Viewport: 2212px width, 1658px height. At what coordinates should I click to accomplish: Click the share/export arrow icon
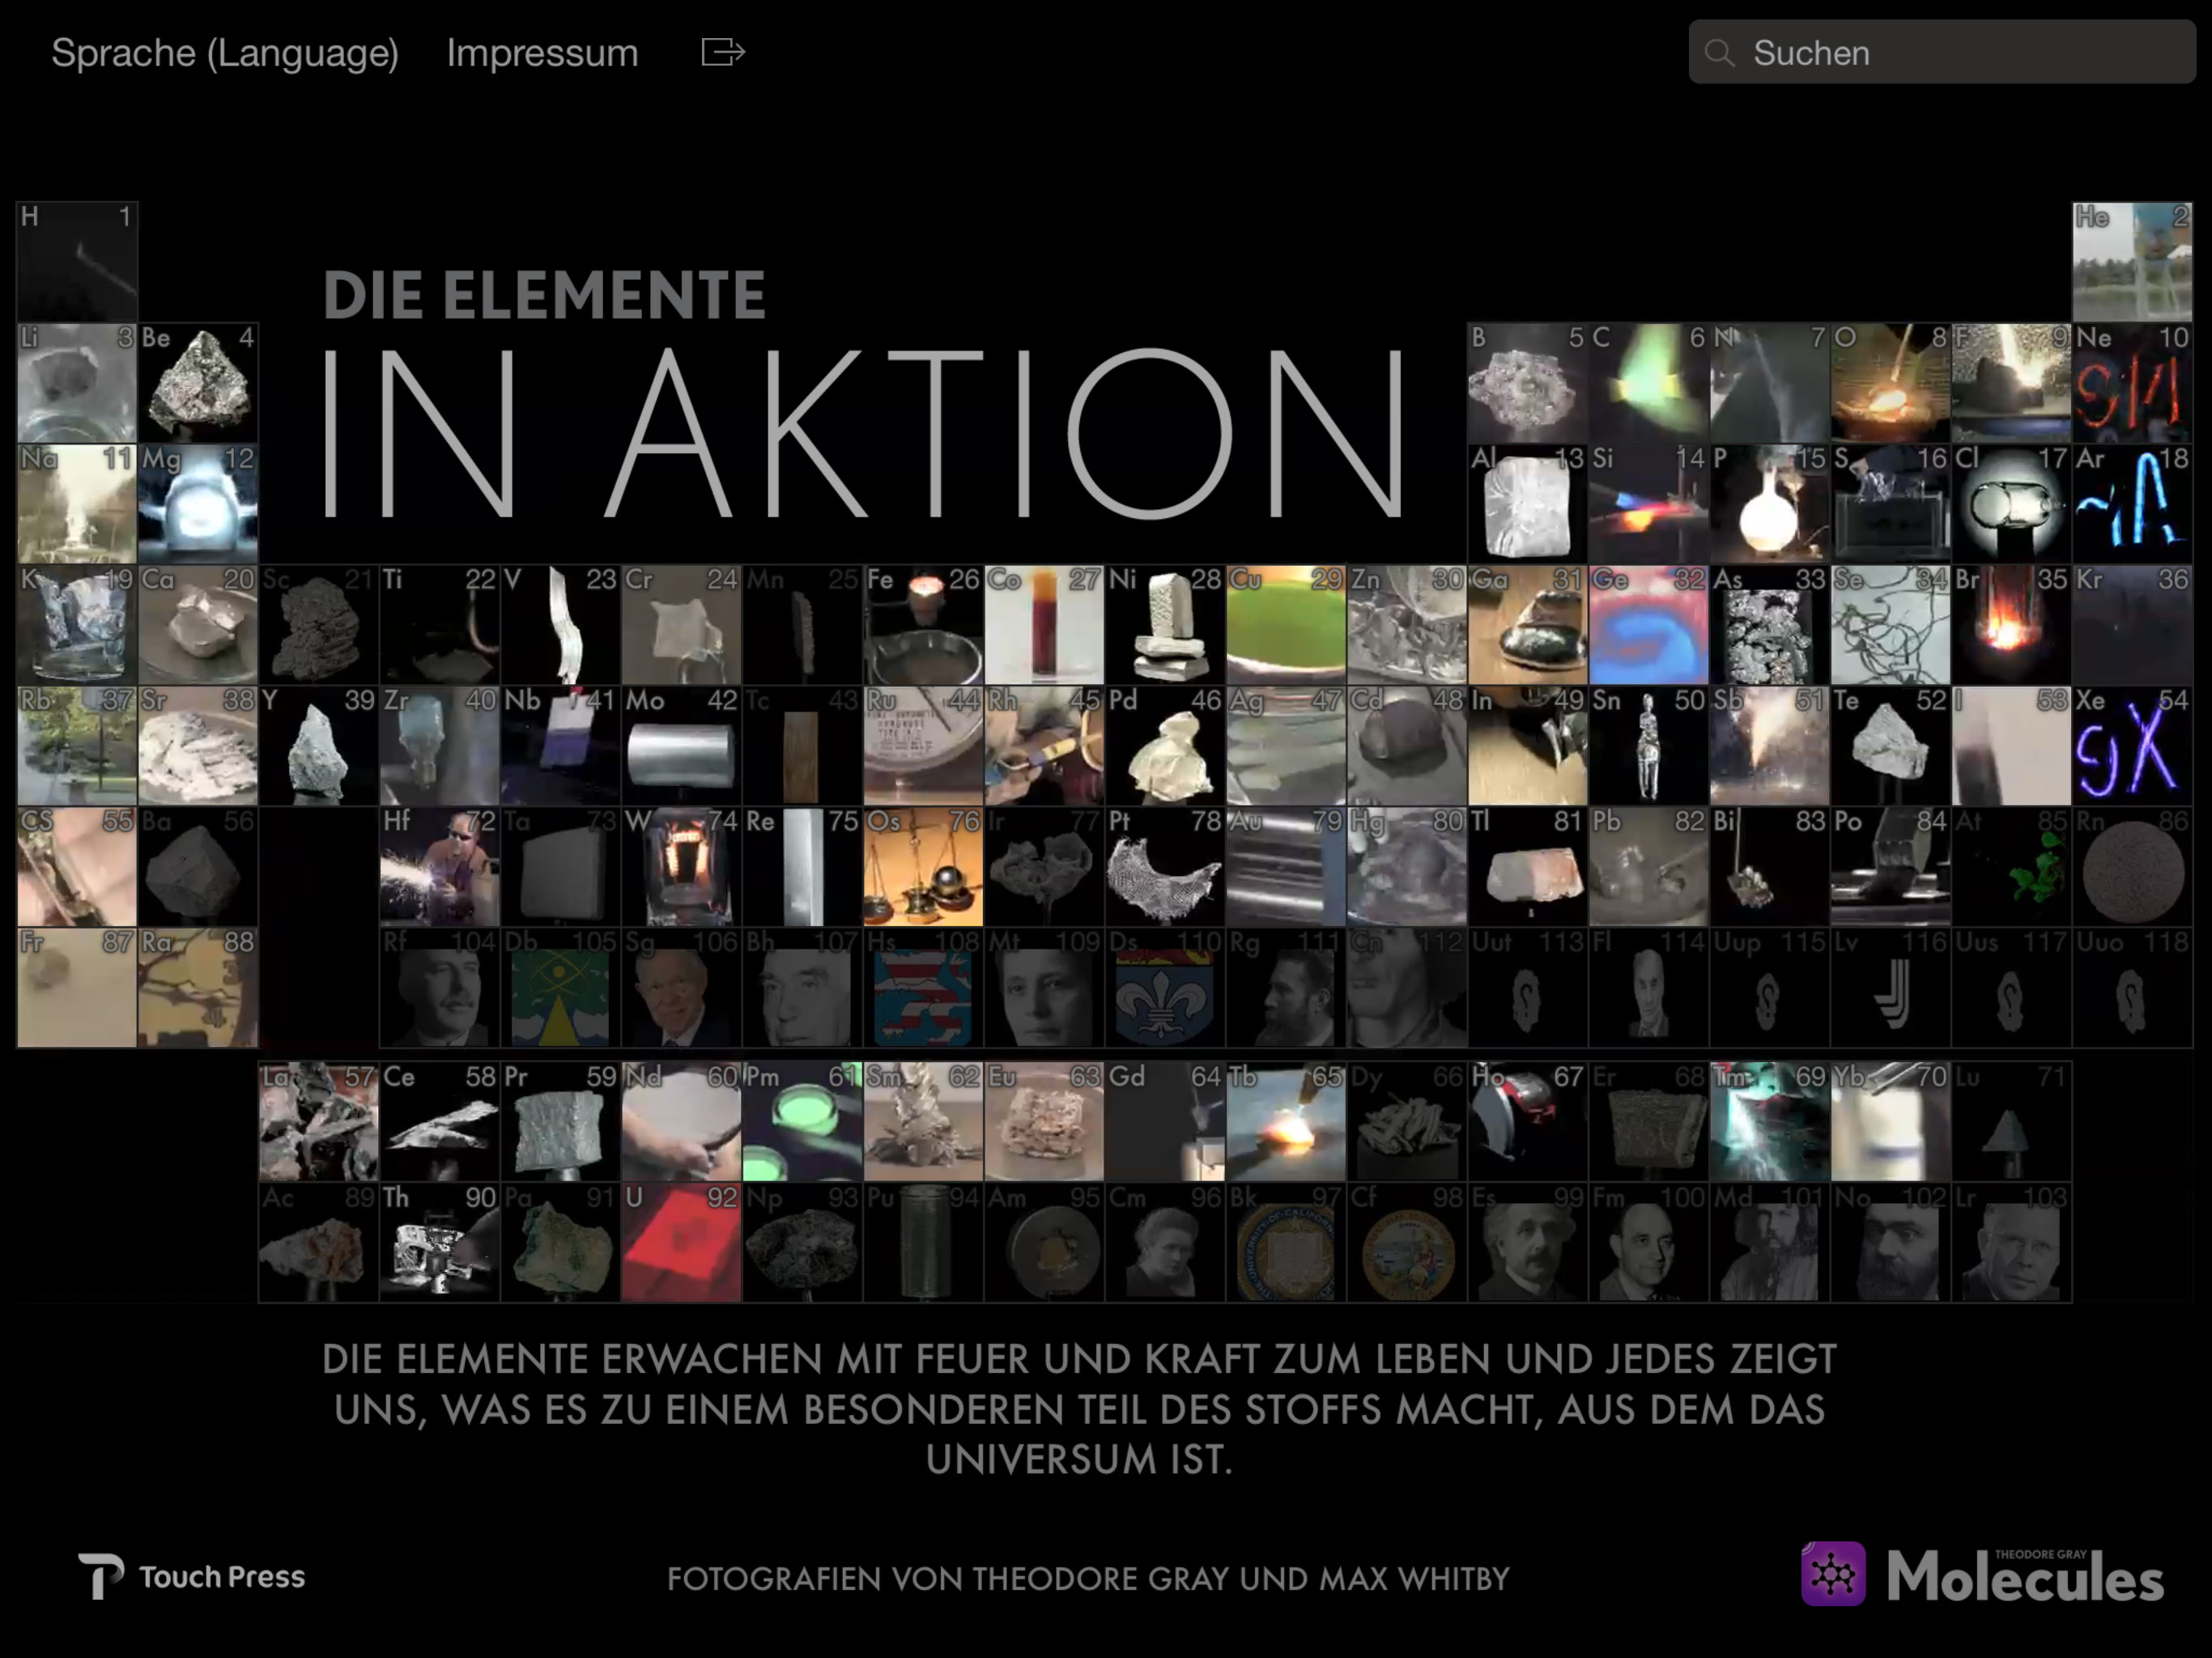click(723, 52)
